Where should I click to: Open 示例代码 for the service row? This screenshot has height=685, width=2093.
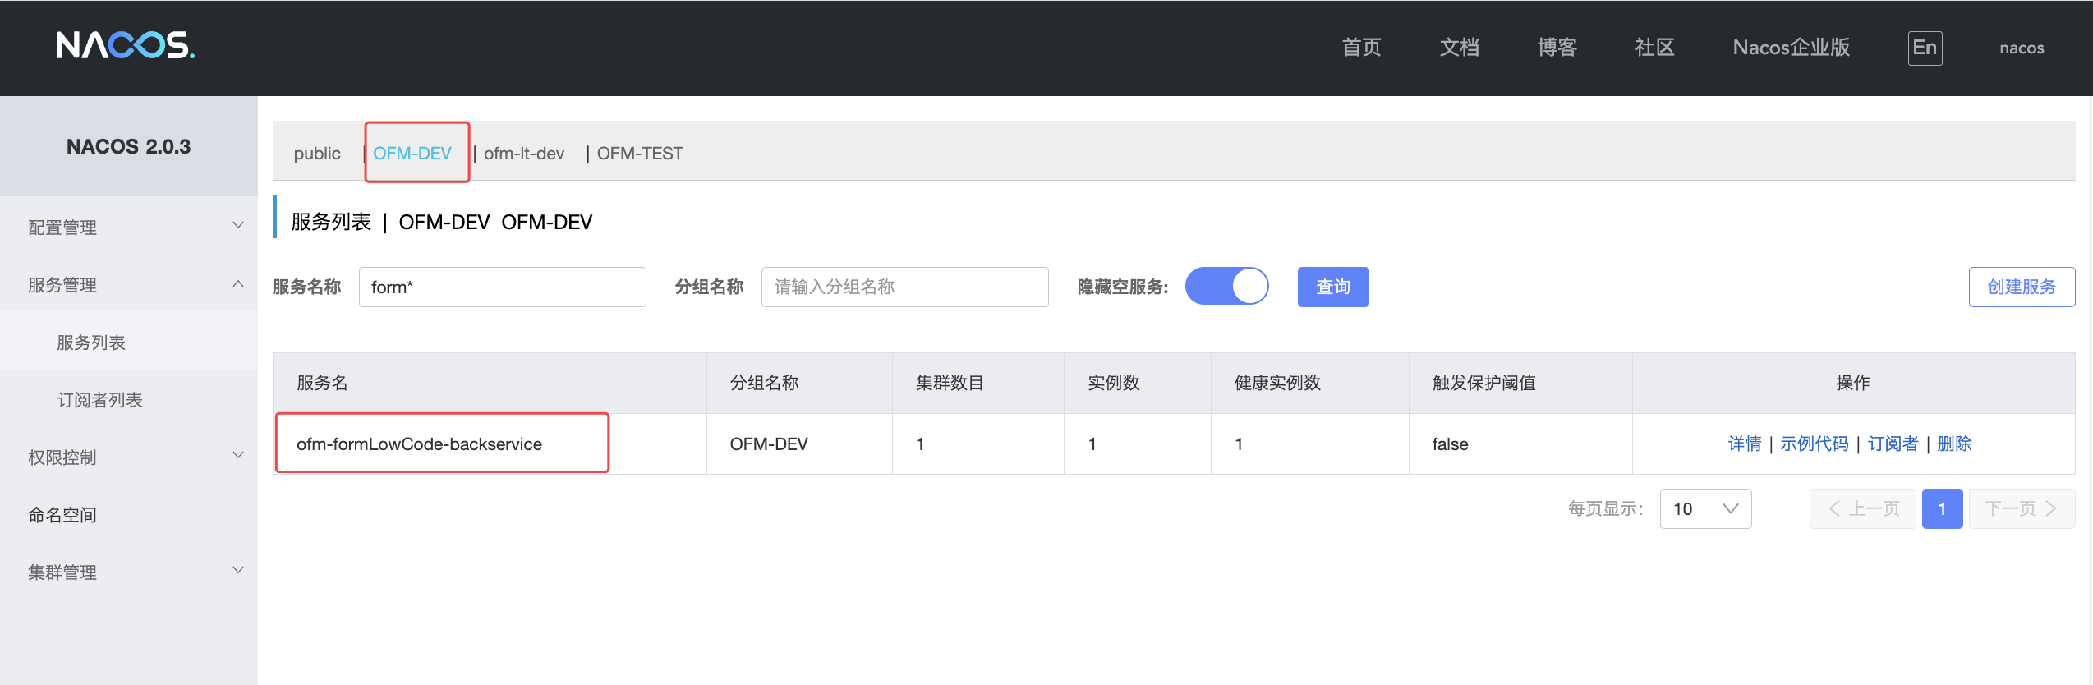[1815, 444]
